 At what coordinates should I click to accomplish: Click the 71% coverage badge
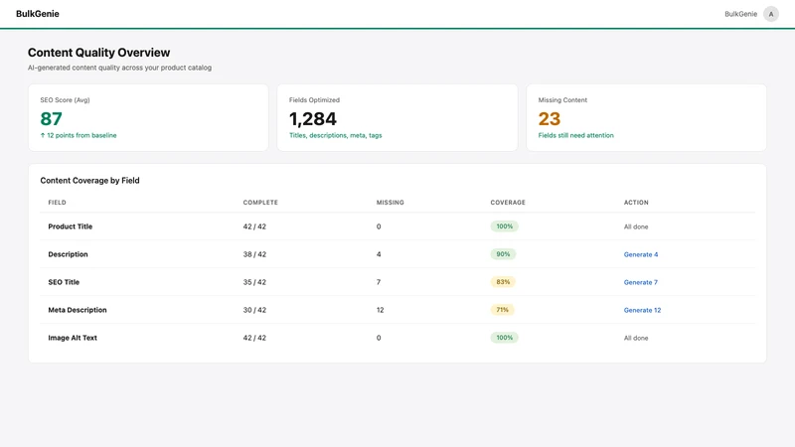pyautogui.click(x=503, y=310)
